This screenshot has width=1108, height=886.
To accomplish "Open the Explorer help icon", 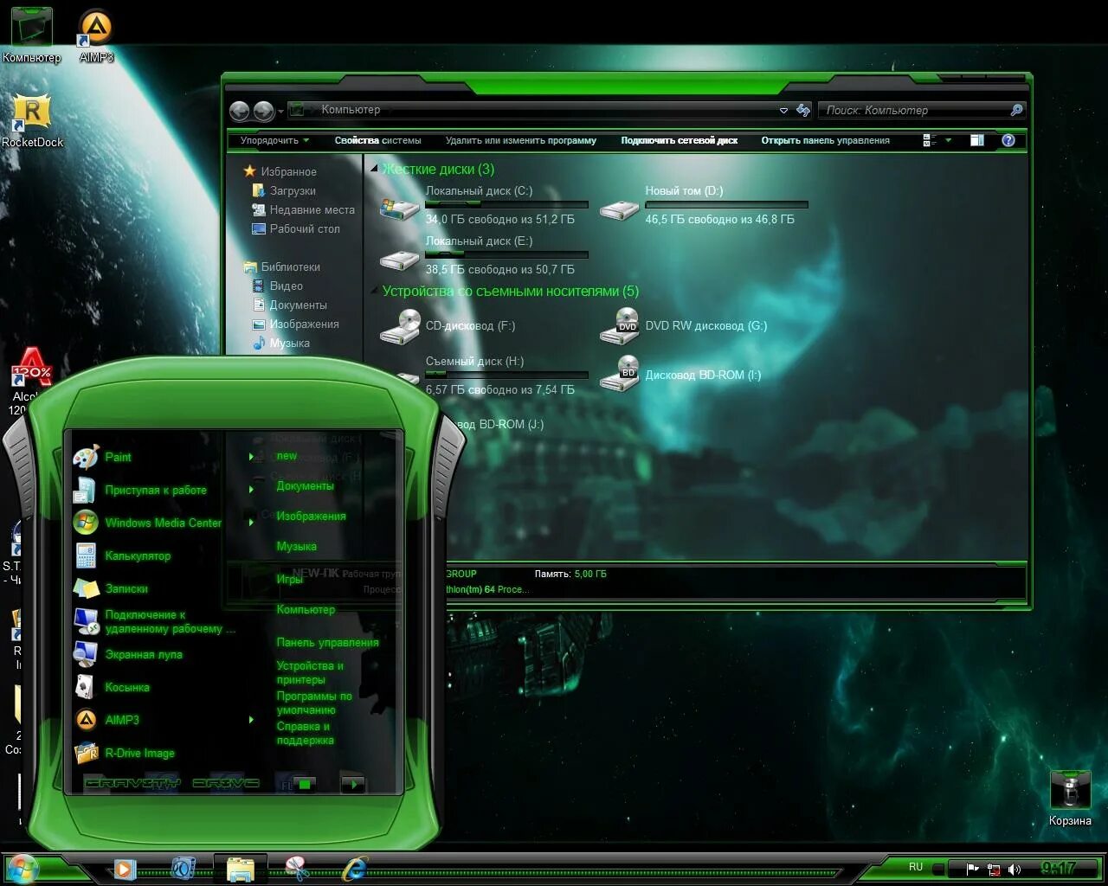I will 1008,140.
